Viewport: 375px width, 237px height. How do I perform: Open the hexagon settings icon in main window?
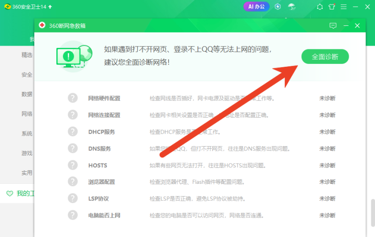pyautogui.click(x=320, y=7)
